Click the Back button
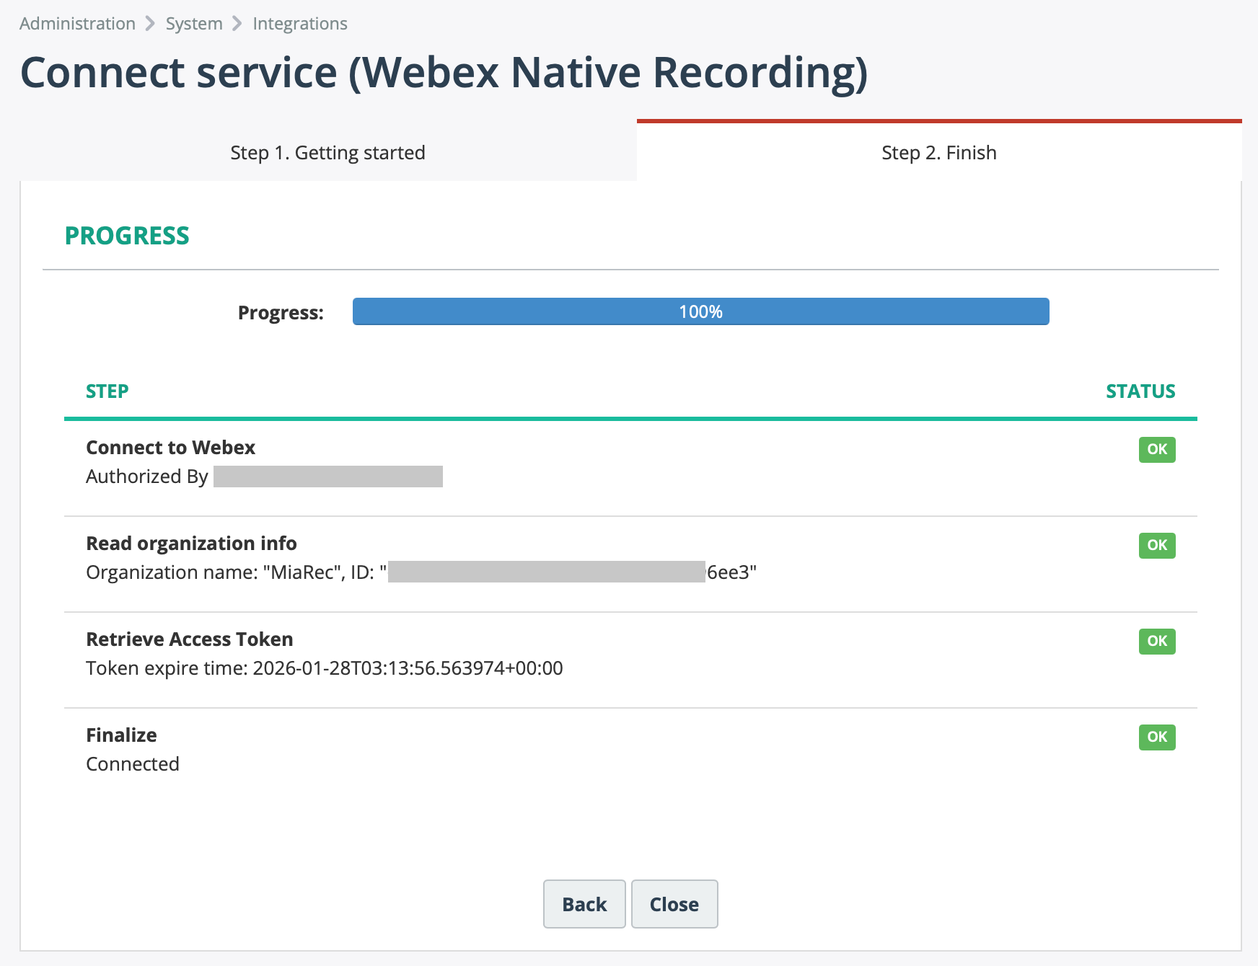Image resolution: width=1258 pixels, height=966 pixels. [x=584, y=904]
